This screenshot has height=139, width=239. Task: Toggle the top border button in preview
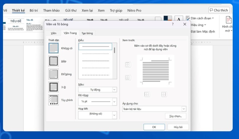click(x=128, y=65)
